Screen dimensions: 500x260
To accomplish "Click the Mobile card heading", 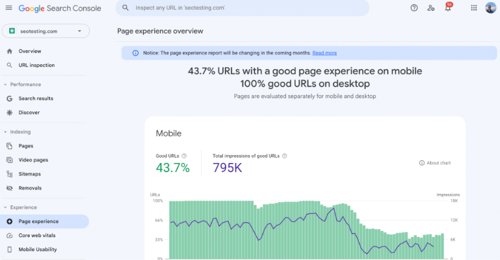I will click(168, 133).
